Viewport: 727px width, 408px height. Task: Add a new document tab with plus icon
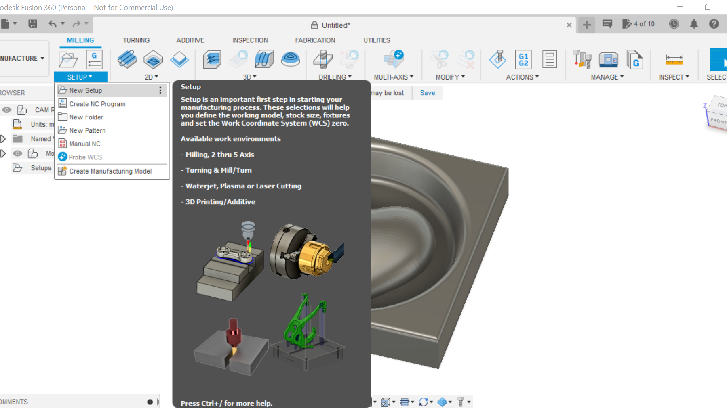[587, 25]
